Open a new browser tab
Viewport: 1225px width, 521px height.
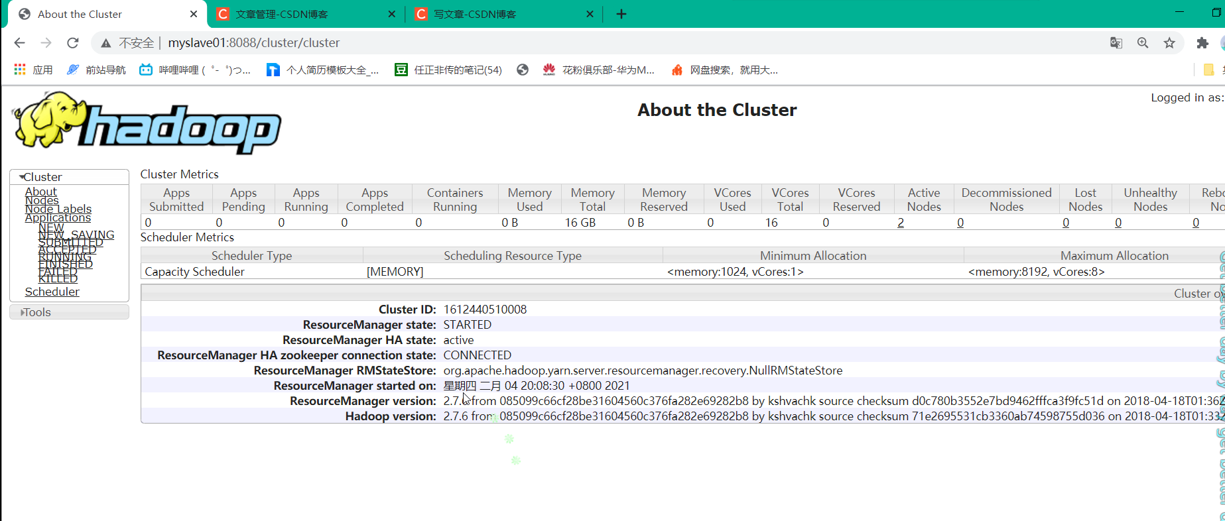click(x=621, y=14)
